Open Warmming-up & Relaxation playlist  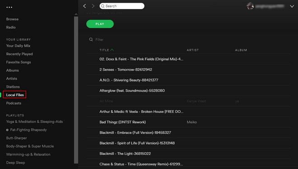pos(28,155)
